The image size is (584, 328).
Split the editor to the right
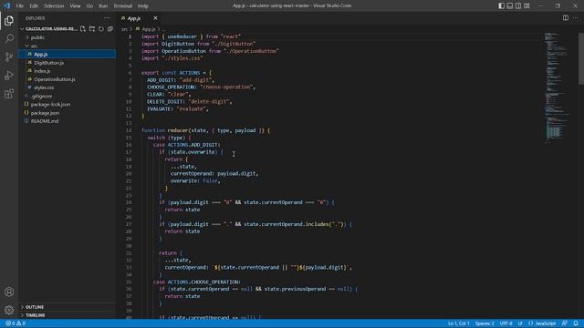[x=566, y=18]
